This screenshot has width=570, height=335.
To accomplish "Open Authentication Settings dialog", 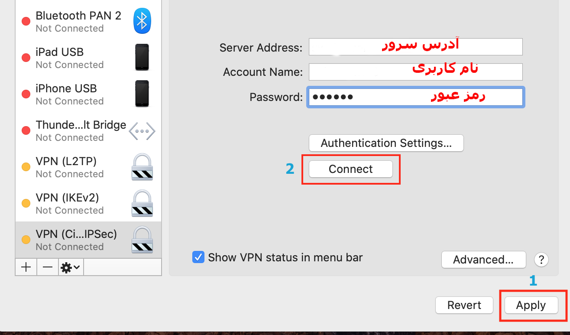I will click(386, 143).
